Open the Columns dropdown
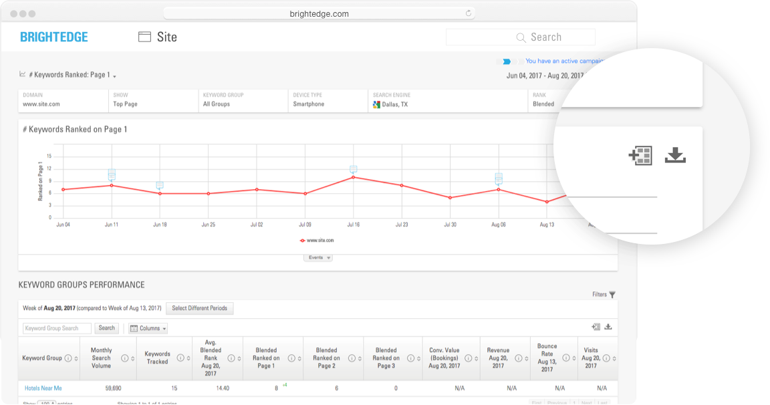The width and height of the screenshot is (770, 405). 148,328
